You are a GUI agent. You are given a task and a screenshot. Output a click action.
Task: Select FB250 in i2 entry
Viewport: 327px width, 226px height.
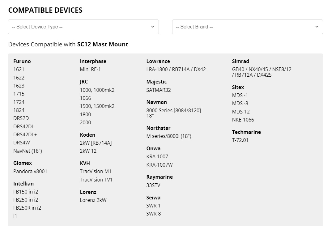point(26,200)
